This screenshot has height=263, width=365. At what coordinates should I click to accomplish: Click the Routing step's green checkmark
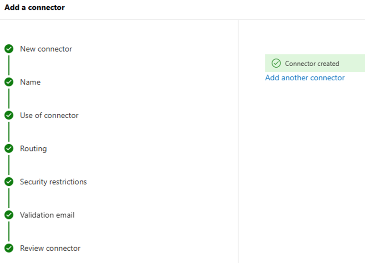[x=9, y=148]
